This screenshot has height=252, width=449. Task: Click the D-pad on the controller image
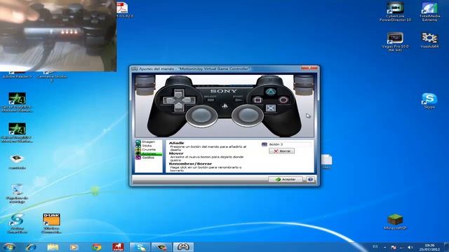tap(179, 100)
